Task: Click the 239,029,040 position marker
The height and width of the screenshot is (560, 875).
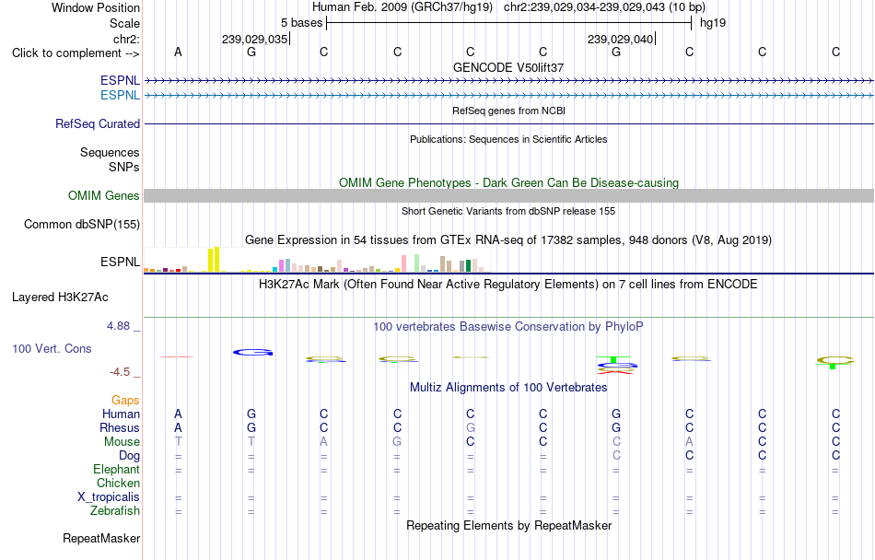Action: point(620,39)
